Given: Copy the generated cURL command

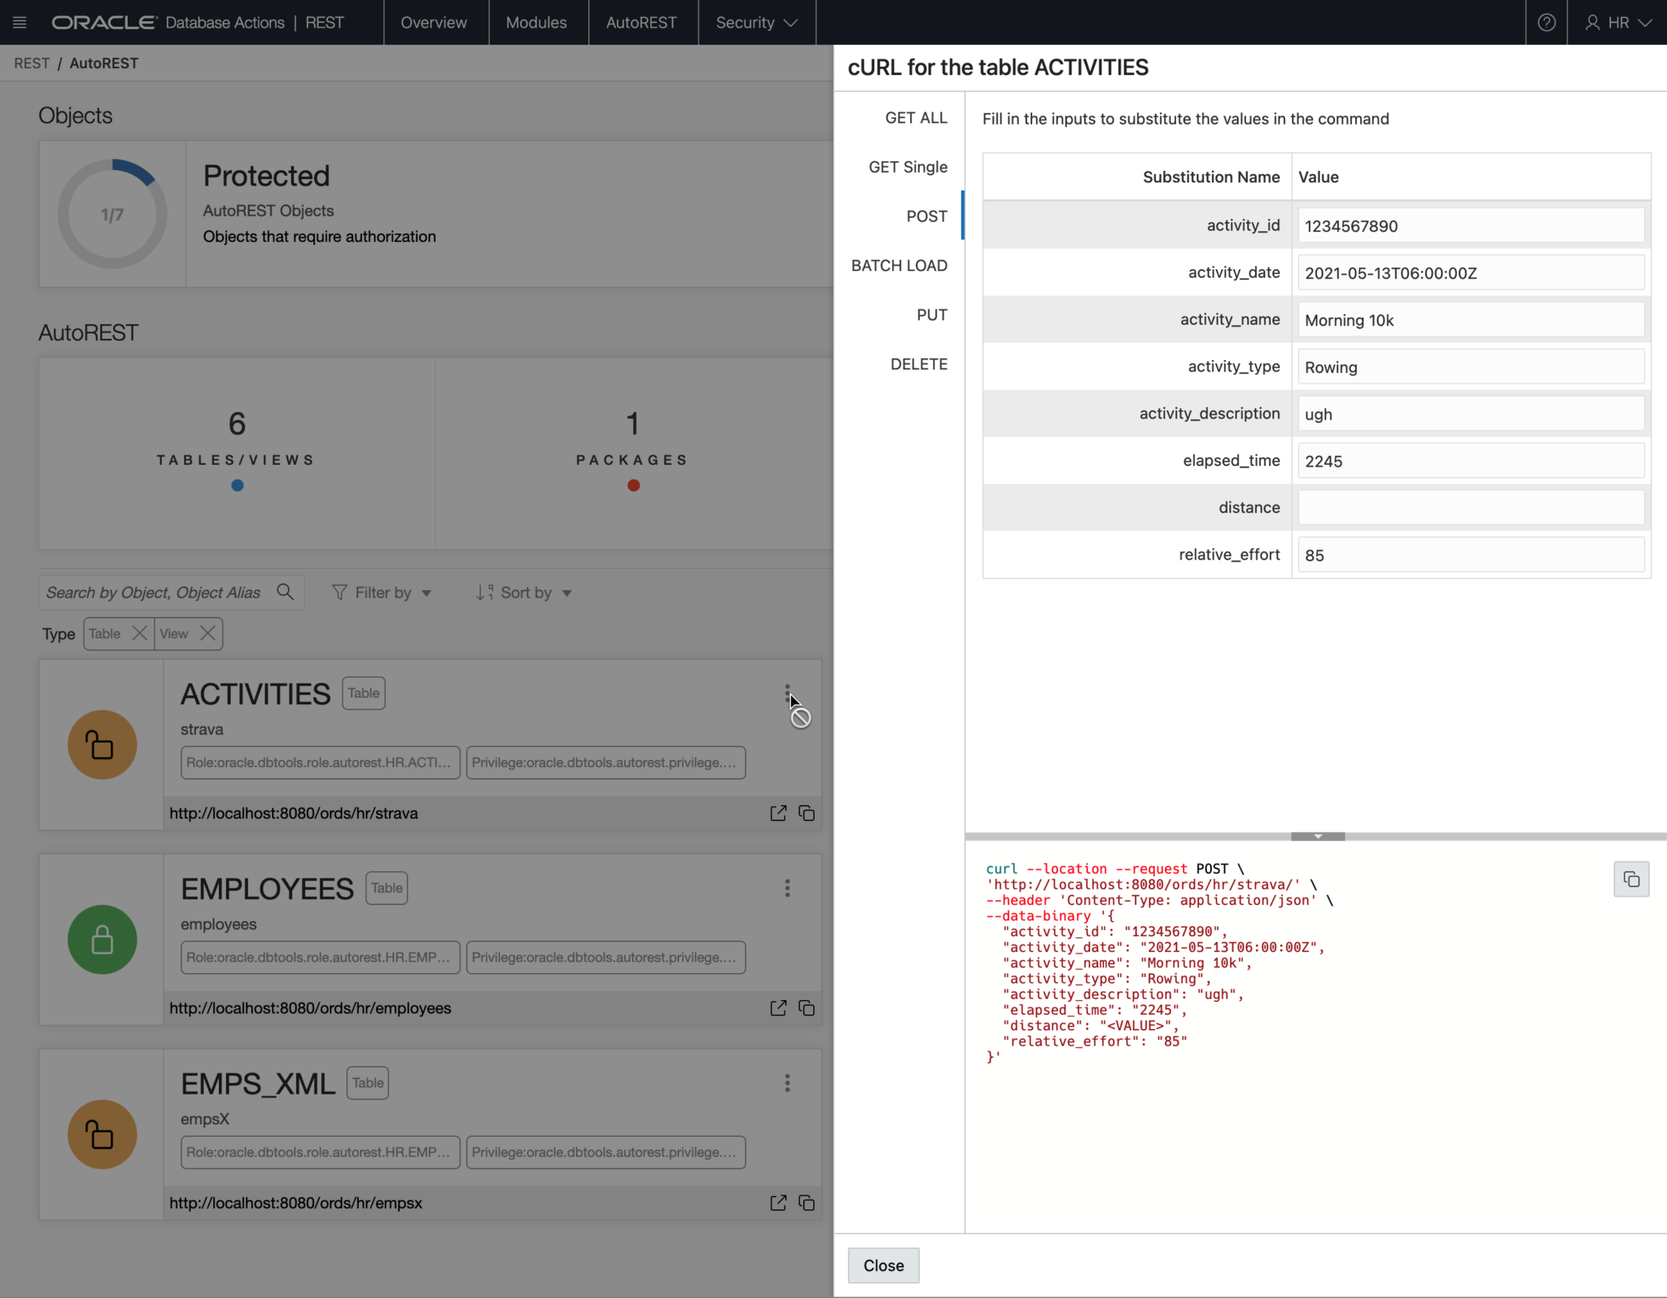Looking at the screenshot, I should point(1630,879).
